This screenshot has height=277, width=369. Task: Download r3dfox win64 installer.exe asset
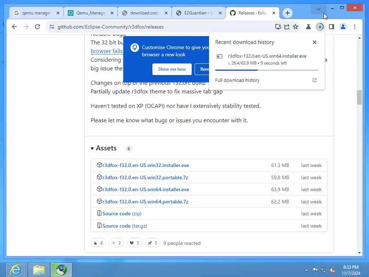[x=146, y=189]
